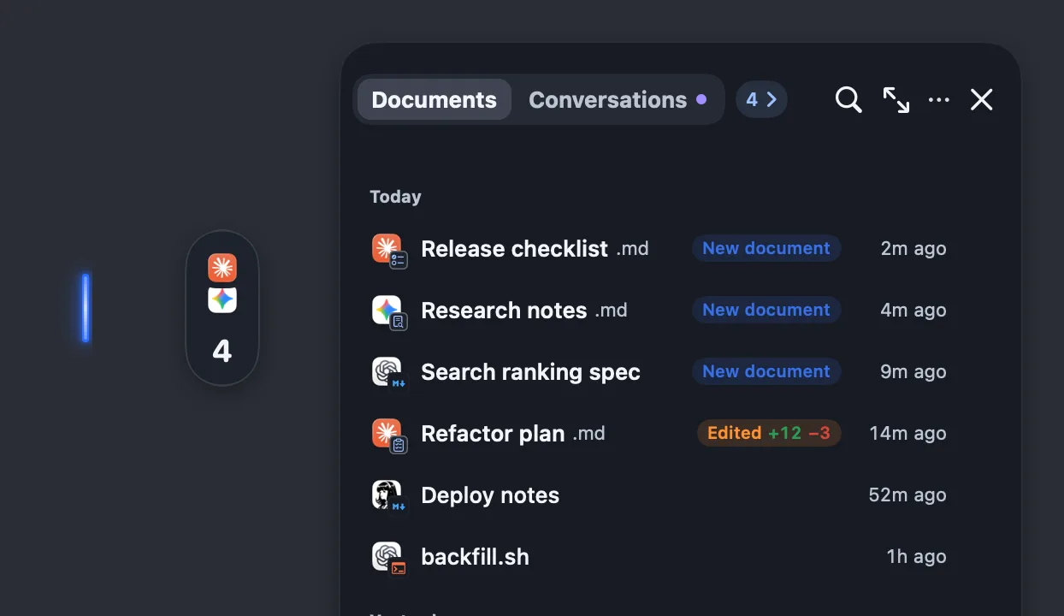Click the glowing blue vertical bar
The image size is (1064, 616).
(86, 308)
